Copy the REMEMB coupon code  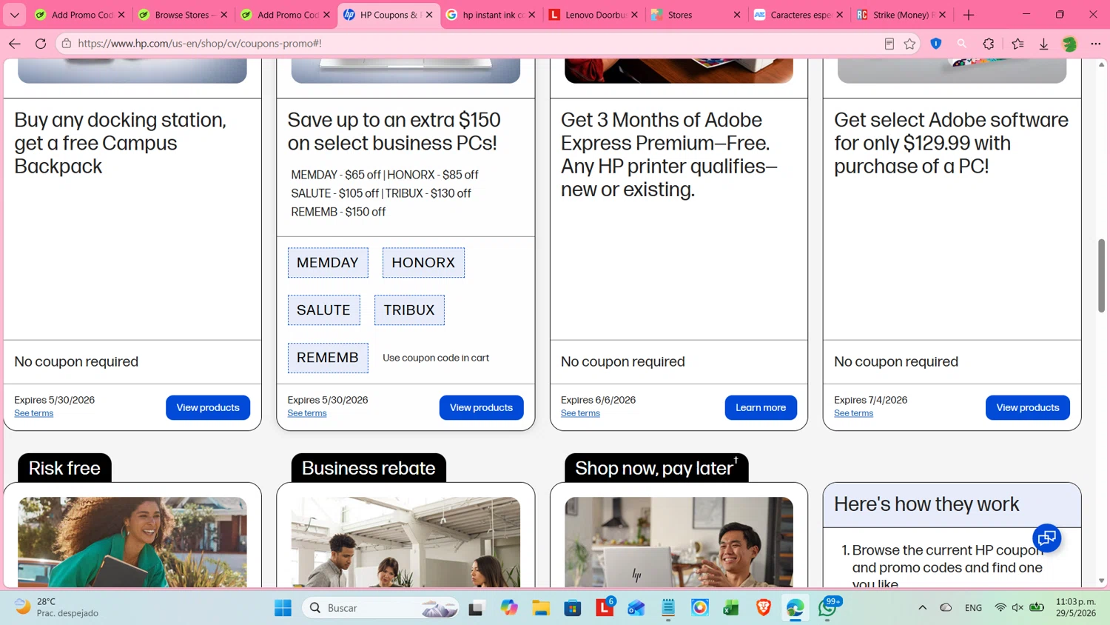328,358
